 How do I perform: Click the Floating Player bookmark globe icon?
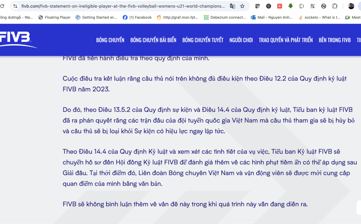pos(41,18)
